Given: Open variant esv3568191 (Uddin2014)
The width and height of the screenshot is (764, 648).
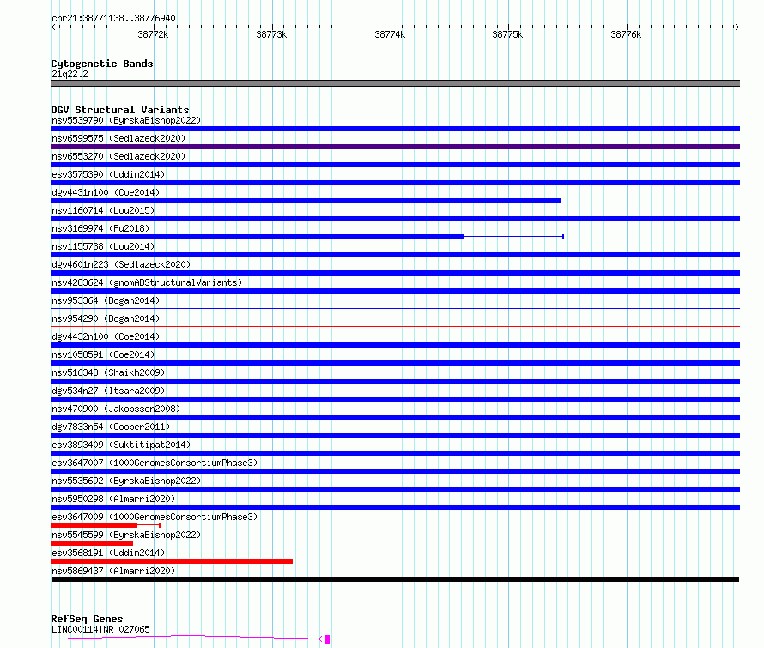Looking at the screenshot, I should click(x=108, y=553).
